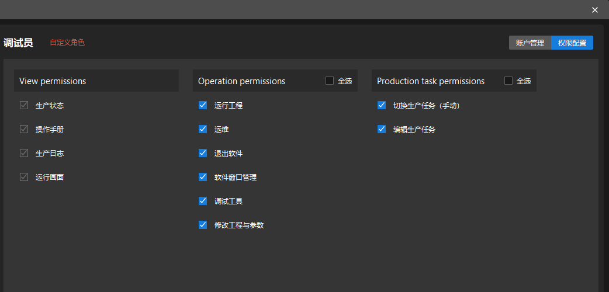Close the permissions dialog window
The image size is (609, 292).
[x=595, y=10]
